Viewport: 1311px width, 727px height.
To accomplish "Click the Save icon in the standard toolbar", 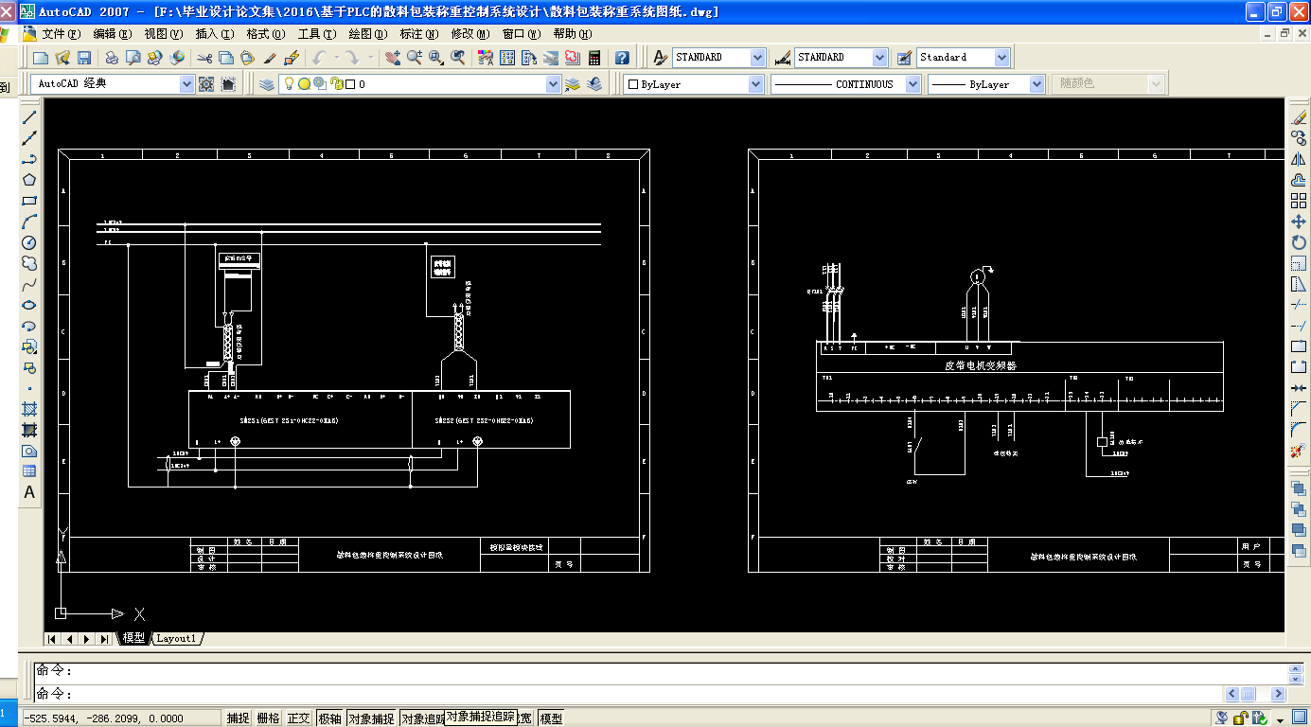I will [84, 58].
